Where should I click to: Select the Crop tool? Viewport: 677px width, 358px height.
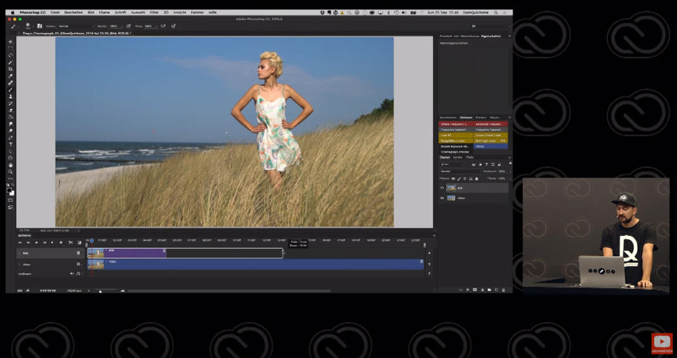coord(10,69)
